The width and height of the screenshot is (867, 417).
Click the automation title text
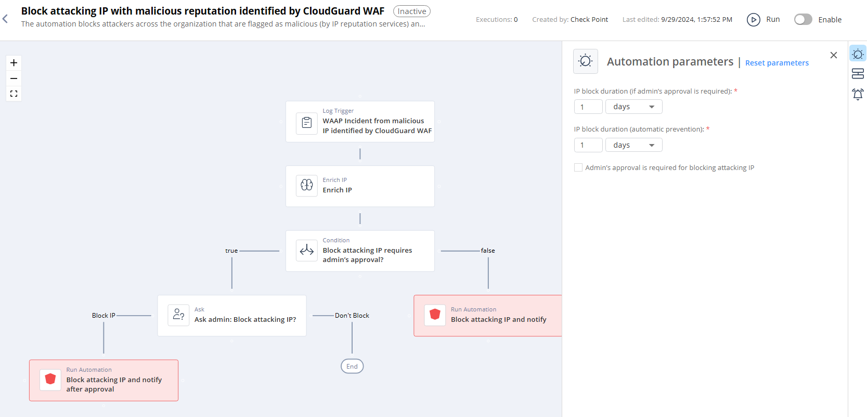(x=203, y=11)
